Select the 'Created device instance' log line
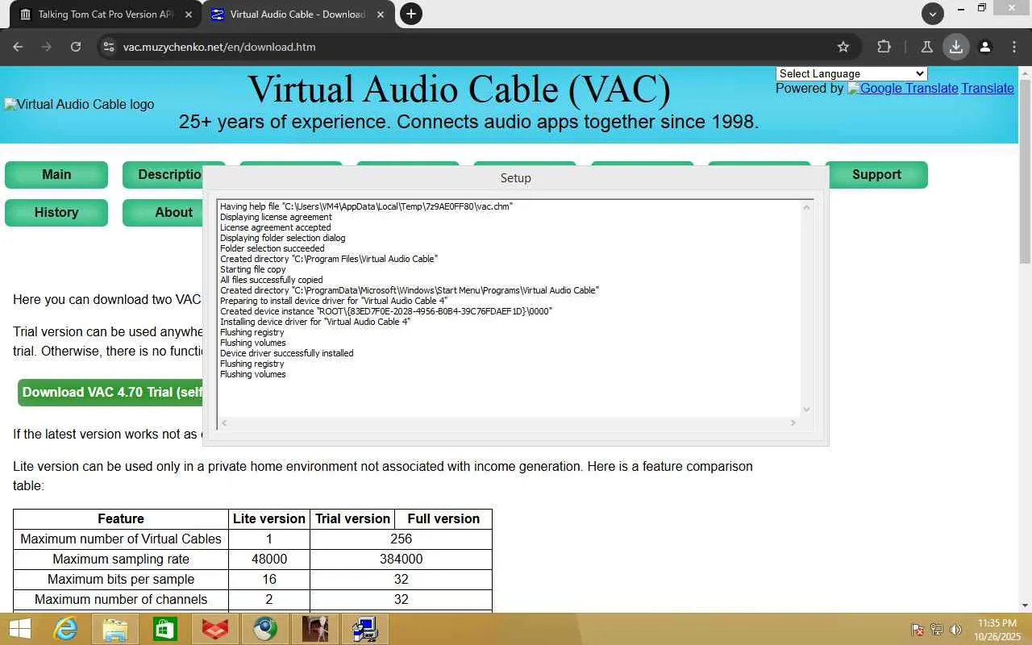Screen dimensions: 1032x645 (386, 311)
